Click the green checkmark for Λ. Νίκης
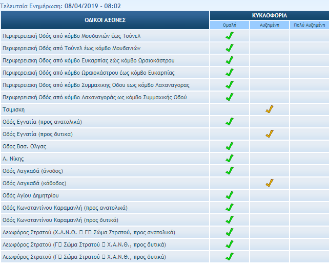The height and width of the screenshot is (268, 329). [x=230, y=159]
